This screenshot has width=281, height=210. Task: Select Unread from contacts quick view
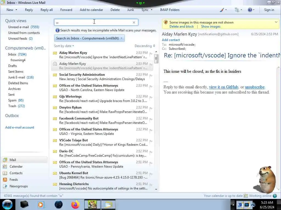click(24, 33)
